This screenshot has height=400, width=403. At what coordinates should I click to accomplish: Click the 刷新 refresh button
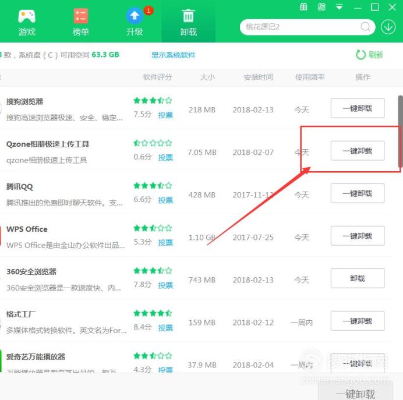tap(369, 55)
